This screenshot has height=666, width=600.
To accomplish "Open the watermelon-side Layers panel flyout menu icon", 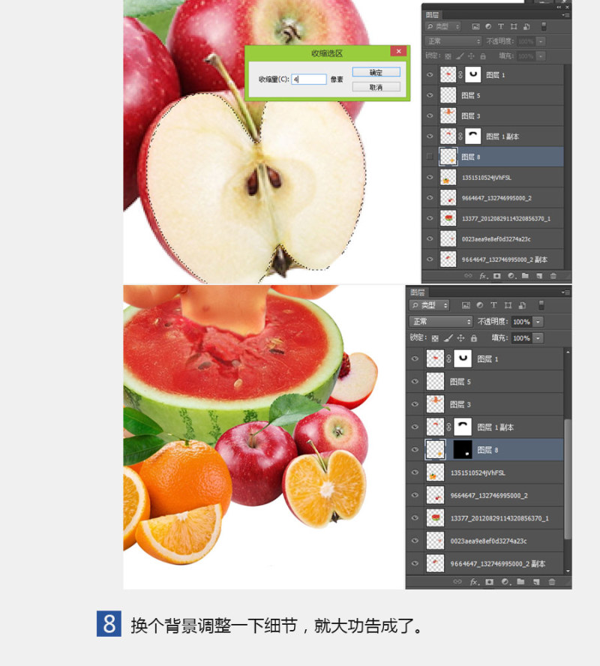I will [x=565, y=292].
